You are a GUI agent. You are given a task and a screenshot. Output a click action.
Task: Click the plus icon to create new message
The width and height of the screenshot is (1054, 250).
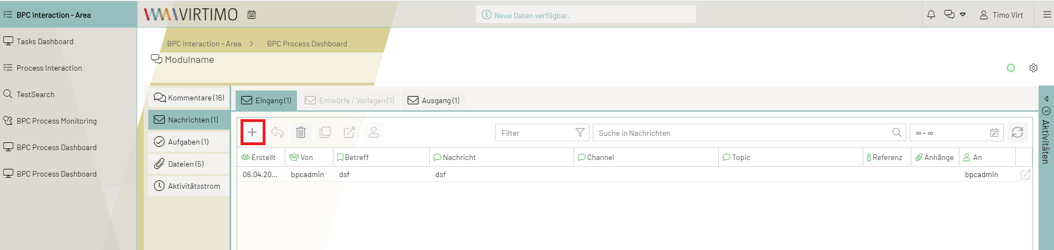coord(252,132)
